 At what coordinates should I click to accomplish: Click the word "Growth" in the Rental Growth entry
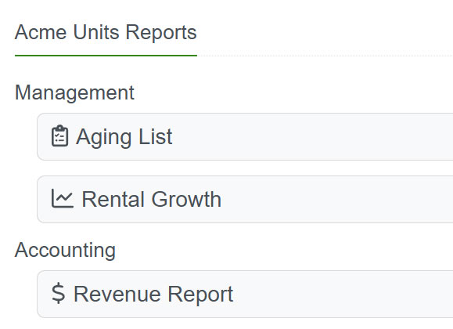tap(186, 199)
